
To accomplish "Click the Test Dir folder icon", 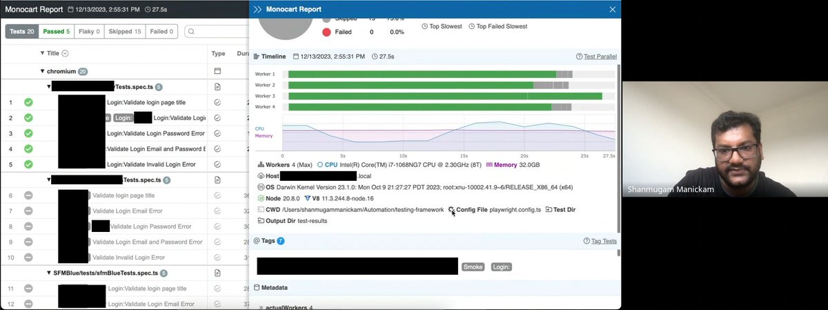I will tap(549, 209).
